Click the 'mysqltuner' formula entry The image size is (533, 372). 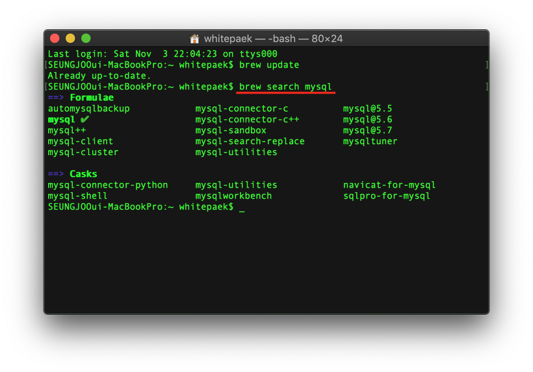(370, 141)
